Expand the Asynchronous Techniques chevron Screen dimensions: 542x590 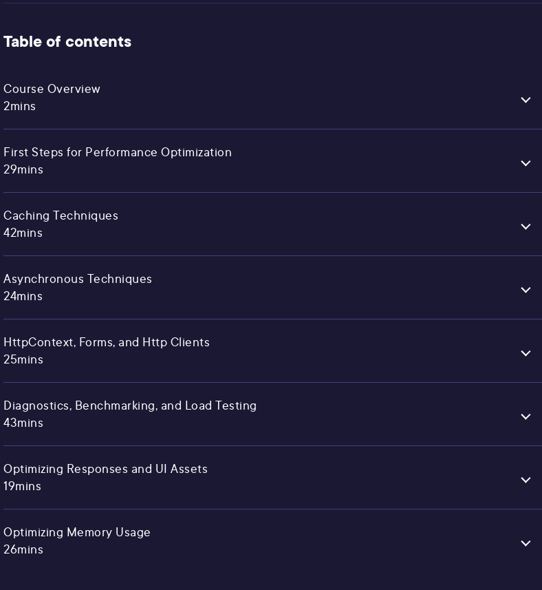tap(525, 290)
